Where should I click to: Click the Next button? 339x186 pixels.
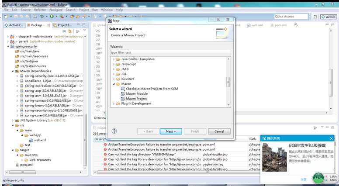171,131
